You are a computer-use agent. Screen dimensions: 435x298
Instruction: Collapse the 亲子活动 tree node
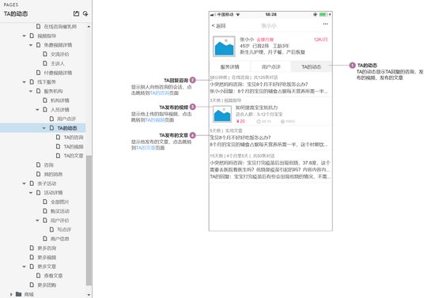[25, 183]
